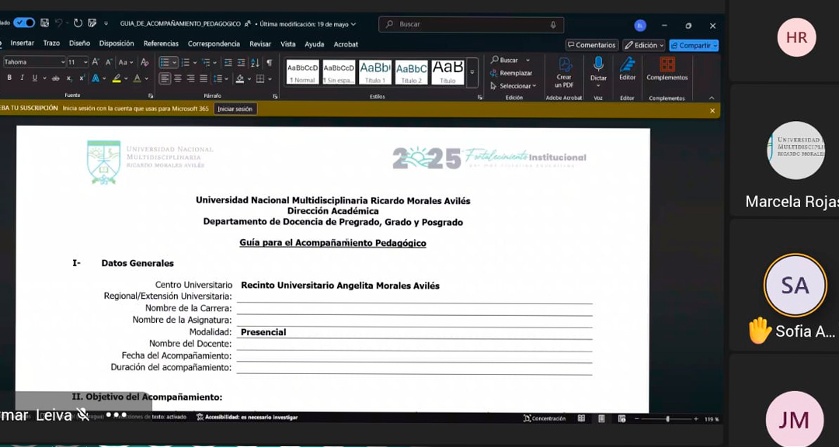Apply text effects with the blue A icon

click(x=96, y=78)
